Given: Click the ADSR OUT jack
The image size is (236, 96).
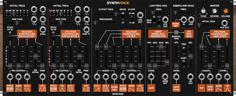Looking at the screenshot, I should [x=165, y=77].
